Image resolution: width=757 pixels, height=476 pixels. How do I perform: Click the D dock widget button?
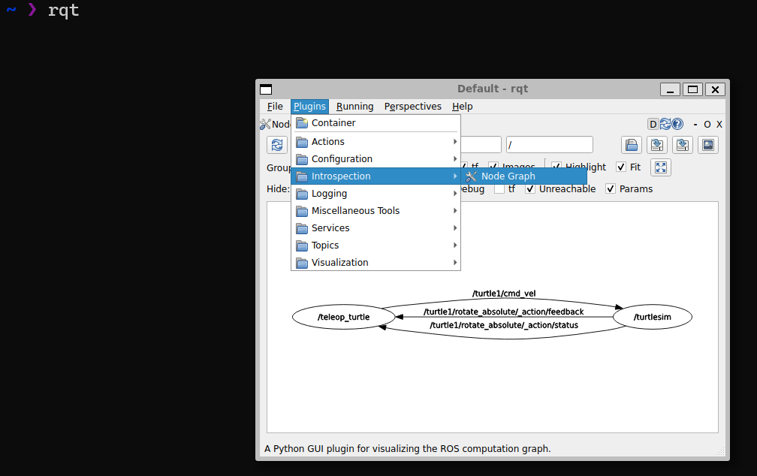click(x=653, y=125)
